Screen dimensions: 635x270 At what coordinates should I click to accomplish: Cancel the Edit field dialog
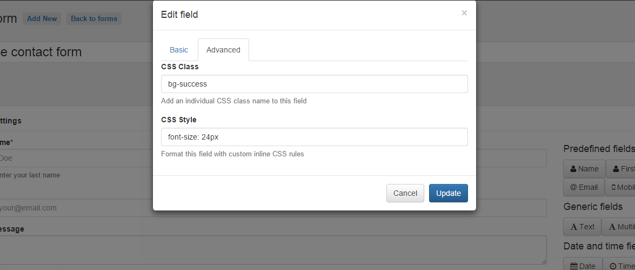(x=405, y=193)
